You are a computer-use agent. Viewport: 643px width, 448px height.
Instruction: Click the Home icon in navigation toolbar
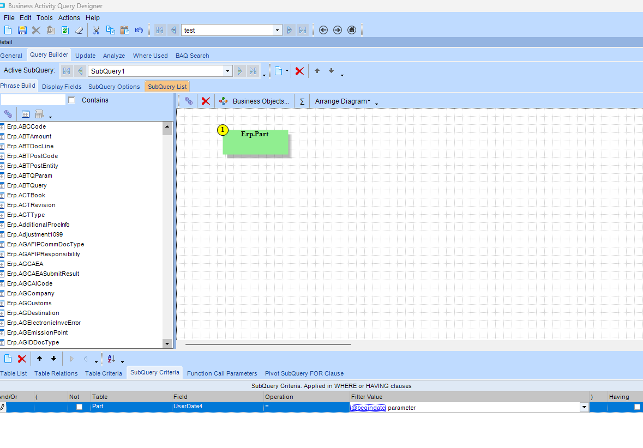point(352,30)
